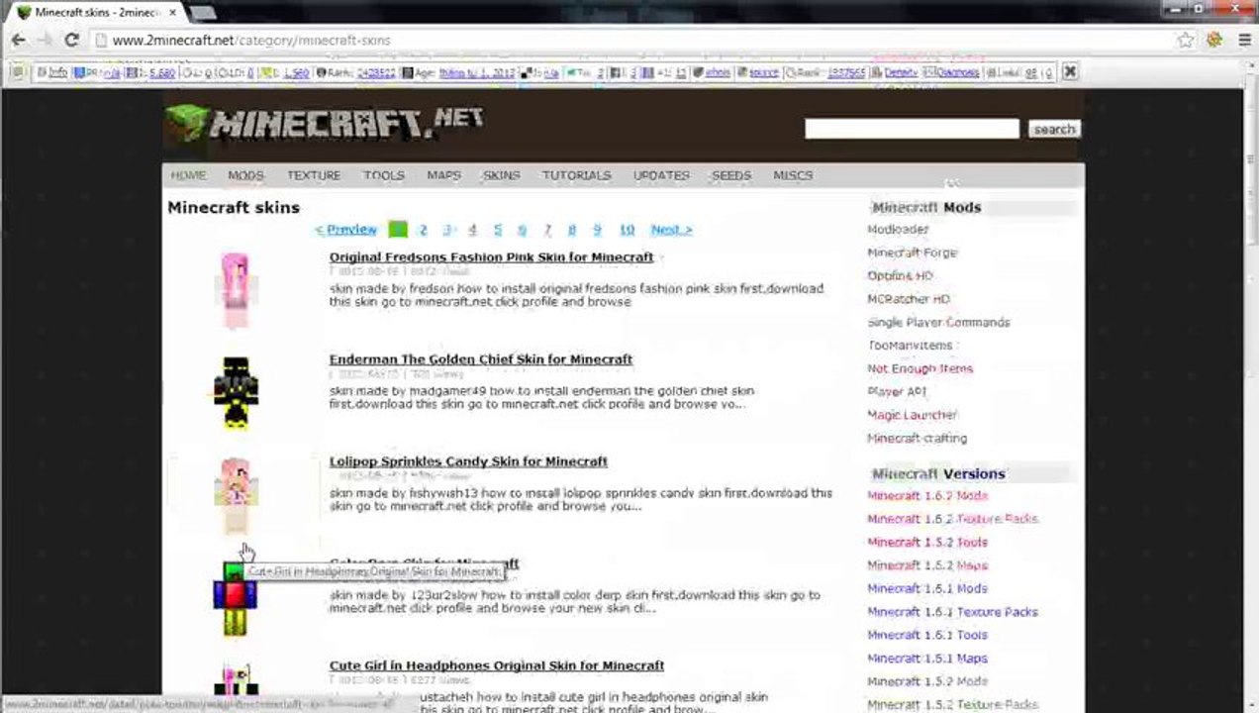This screenshot has width=1259, height=713.
Task: Click the Next pagination link
Action: [671, 230]
